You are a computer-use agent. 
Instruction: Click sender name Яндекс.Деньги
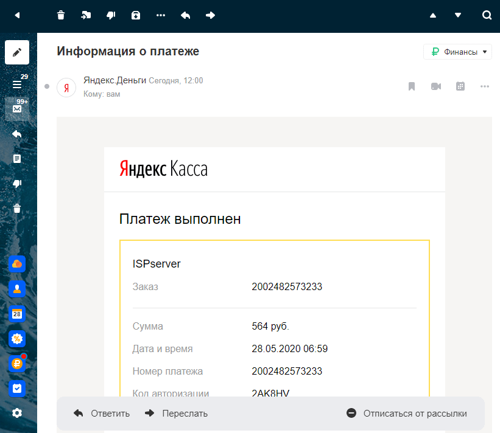pos(114,80)
